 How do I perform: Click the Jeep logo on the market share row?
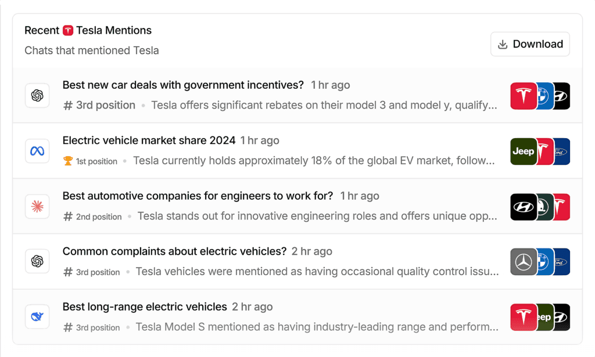tap(523, 151)
